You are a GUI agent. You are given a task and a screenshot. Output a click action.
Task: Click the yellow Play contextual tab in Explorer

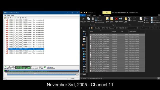point(107,13)
